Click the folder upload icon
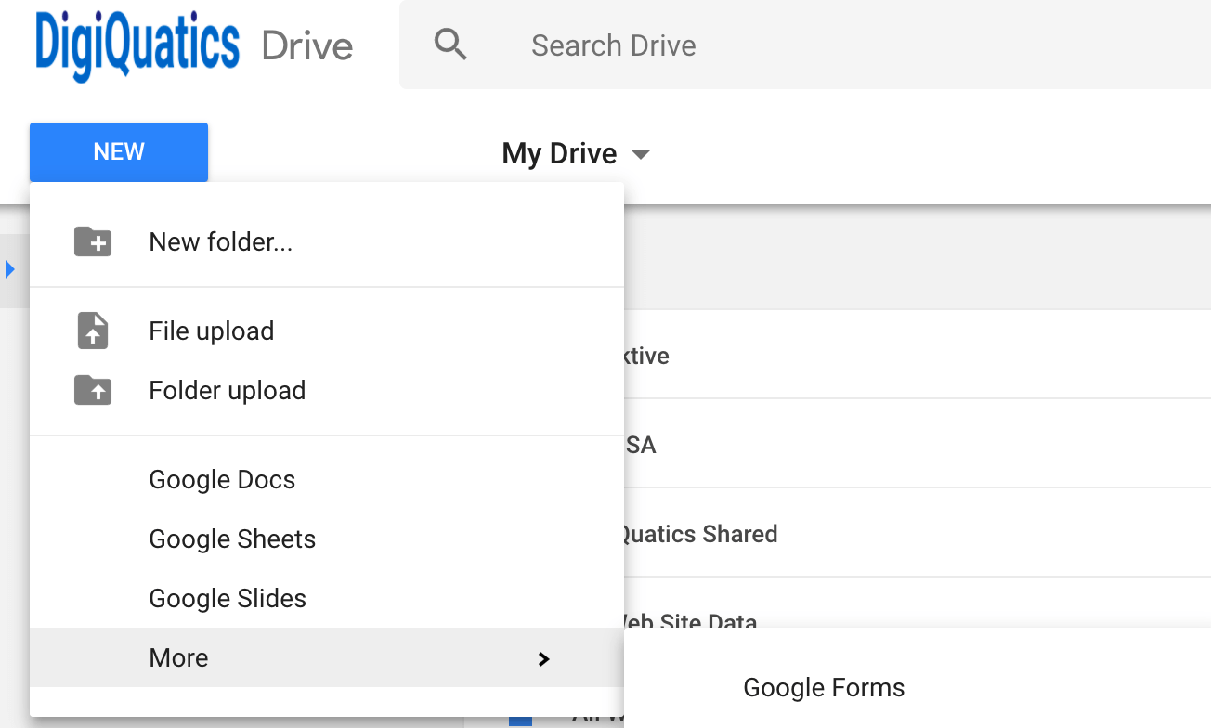The height and width of the screenshot is (728, 1211). tap(93, 391)
